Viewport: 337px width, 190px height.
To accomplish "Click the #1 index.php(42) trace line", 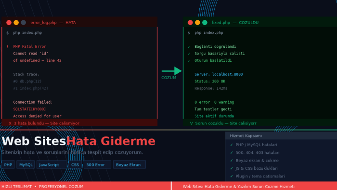I will (x=31, y=88).
